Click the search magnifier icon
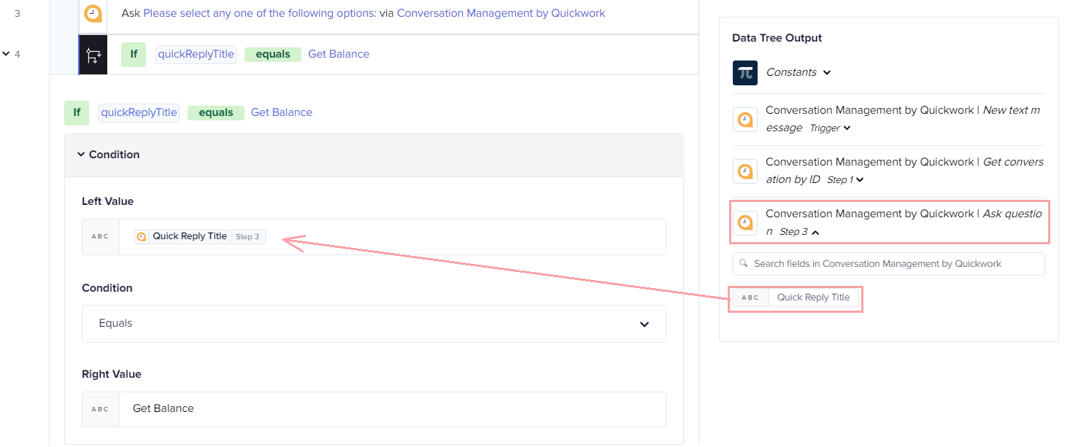Image resolution: width=1070 pixels, height=447 pixels. pyautogui.click(x=743, y=264)
